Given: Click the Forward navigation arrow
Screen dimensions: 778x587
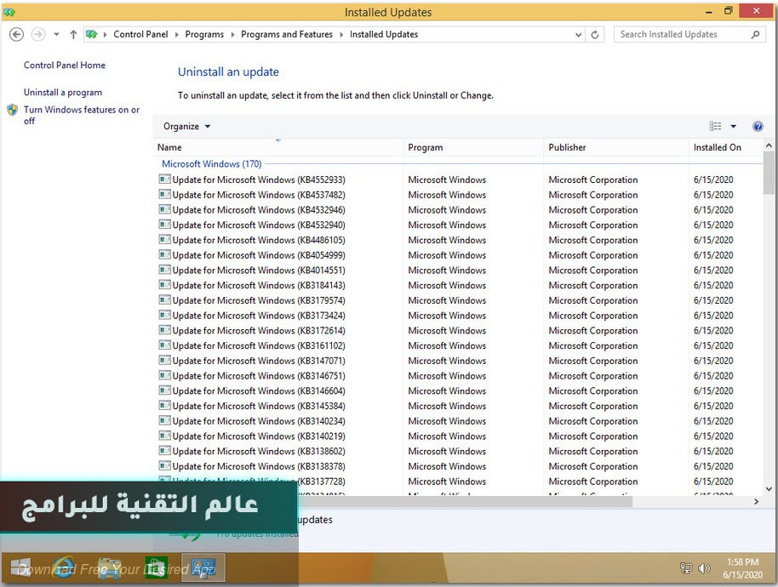Looking at the screenshot, I should 38,34.
